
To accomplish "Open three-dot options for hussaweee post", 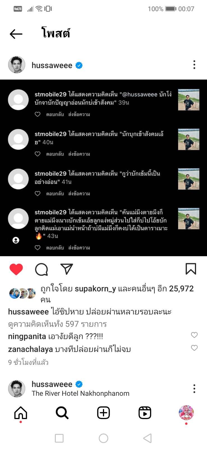I will click(194, 65).
